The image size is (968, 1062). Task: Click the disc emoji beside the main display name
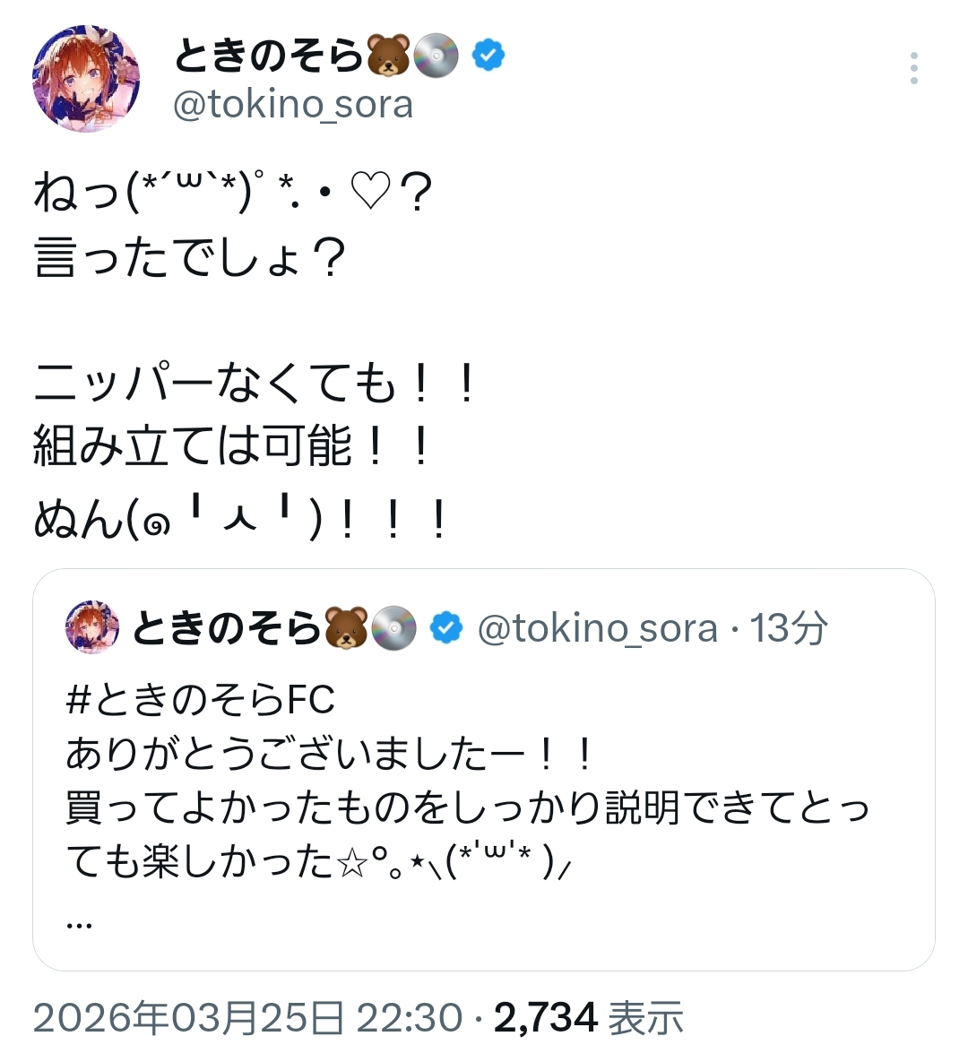pyautogui.click(x=436, y=56)
